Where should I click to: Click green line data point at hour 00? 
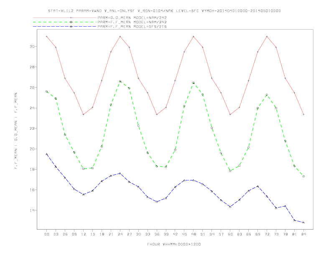(47, 92)
